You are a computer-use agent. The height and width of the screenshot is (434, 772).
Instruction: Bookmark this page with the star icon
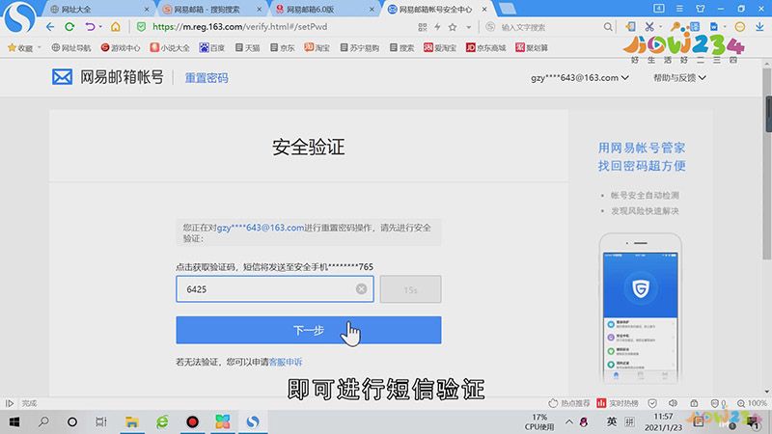click(x=453, y=28)
